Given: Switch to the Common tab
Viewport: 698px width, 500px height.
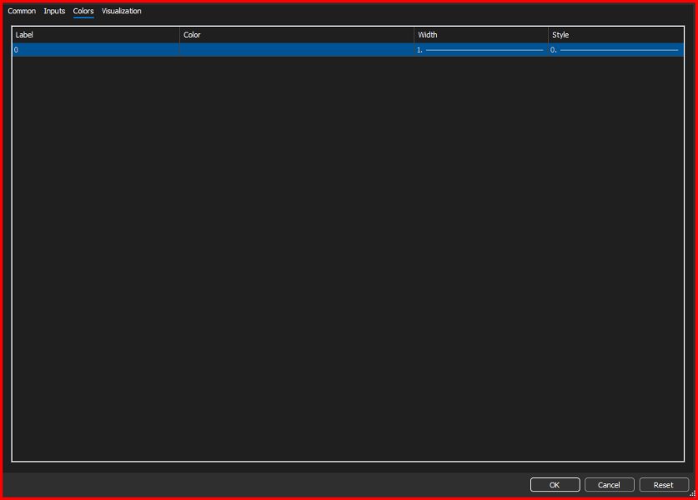Looking at the screenshot, I should (22, 11).
